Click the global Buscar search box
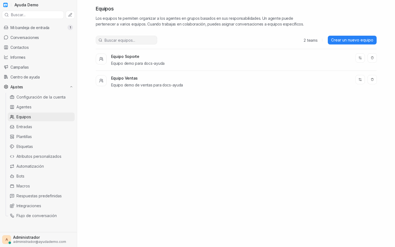Viewport: 395px width, 247px height. click(33, 15)
